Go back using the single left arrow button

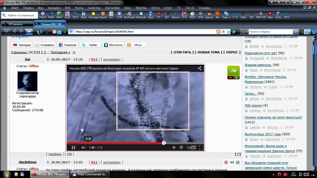point(14,32)
